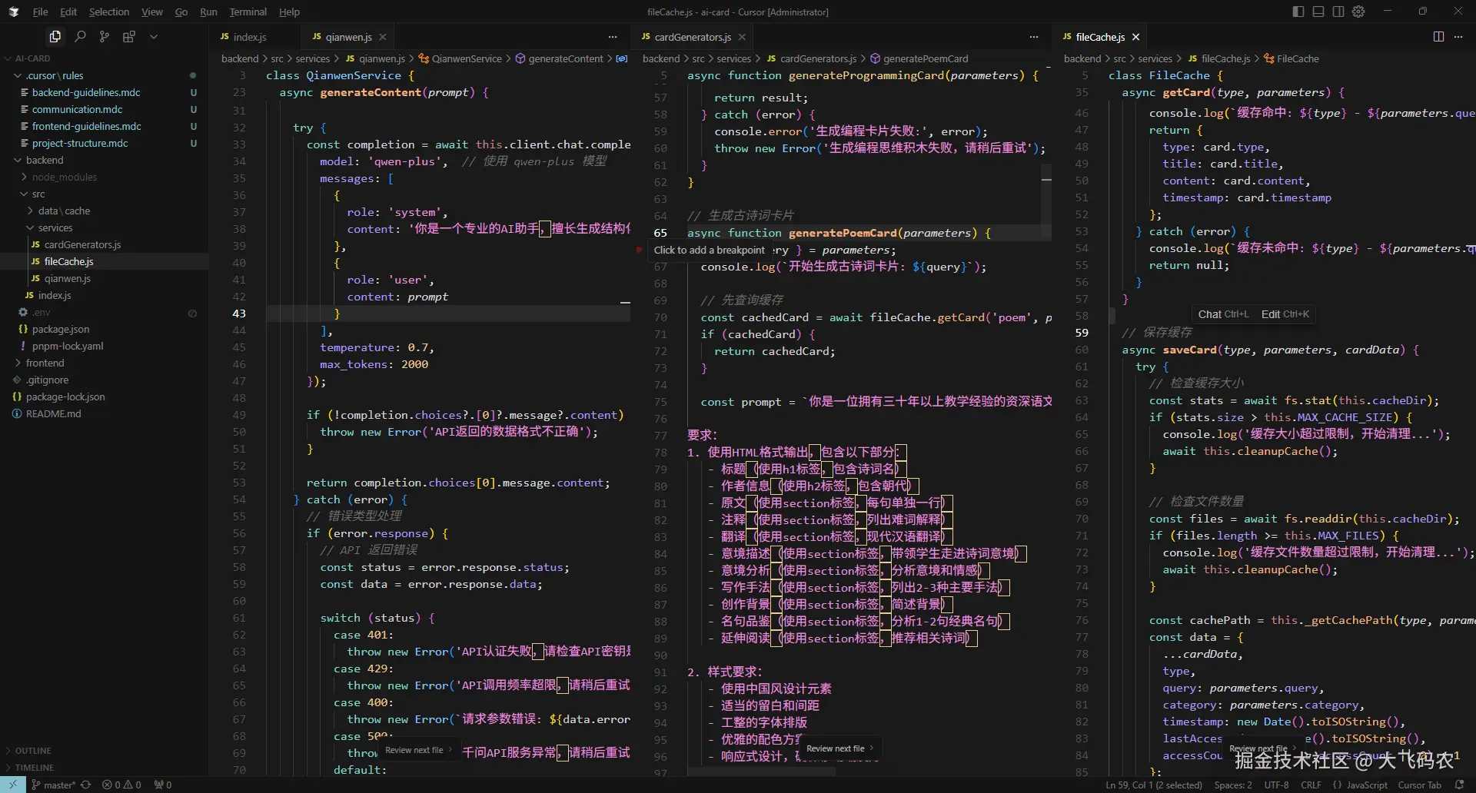This screenshot has height=793, width=1476.
Task: Open more actions for cardGenerators.js editor group
Action: tap(1034, 37)
